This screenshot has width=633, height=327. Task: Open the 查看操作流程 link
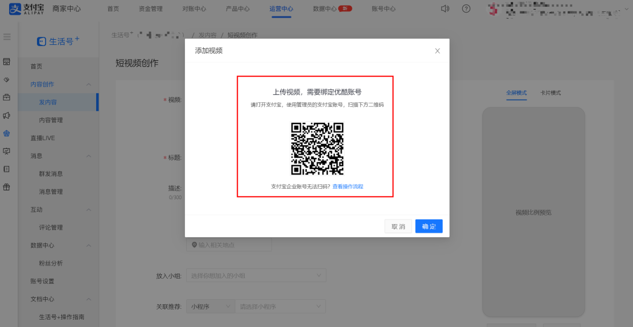click(348, 187)
